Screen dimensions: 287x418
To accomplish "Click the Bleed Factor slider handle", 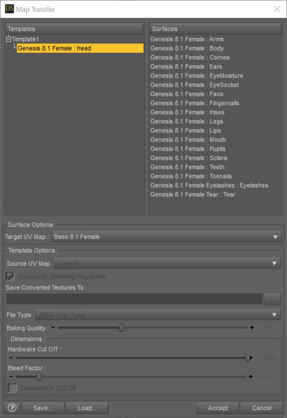I will coord(39,377).
